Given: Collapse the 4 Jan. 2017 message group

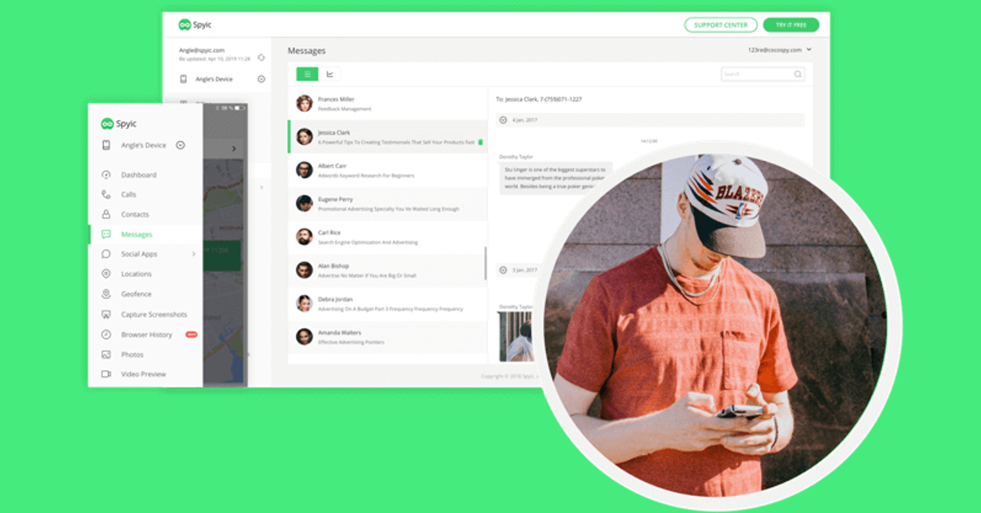Looking at the screenshot, I should [x=503, y=120].
